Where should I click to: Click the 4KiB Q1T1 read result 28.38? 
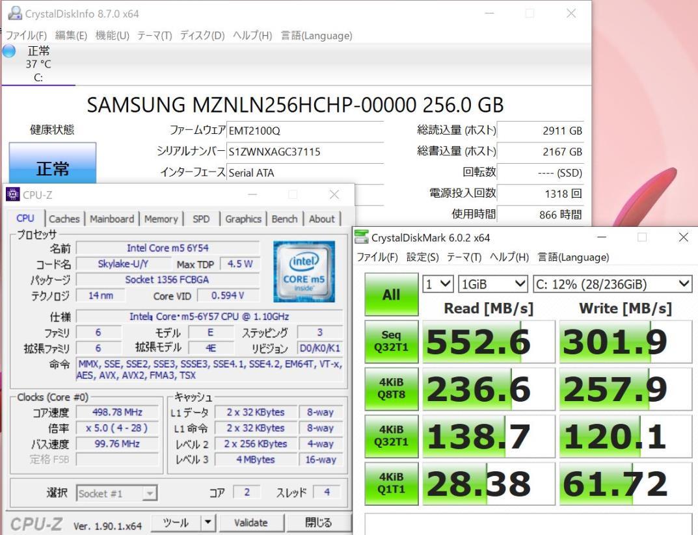(489, 484)
